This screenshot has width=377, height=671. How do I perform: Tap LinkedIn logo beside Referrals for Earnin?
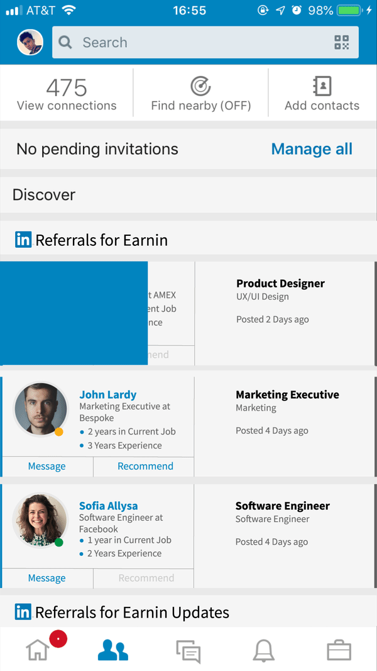coord(23,240)
